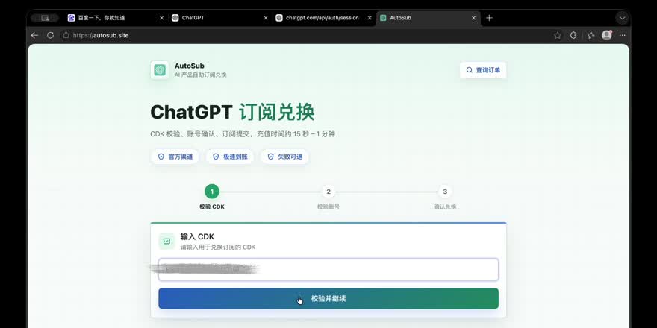Click the browser back arrow
This screenshot has height=328, width=657.
click(35, 35)
